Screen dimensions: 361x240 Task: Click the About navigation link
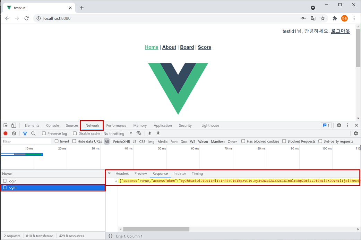[169, 47]
